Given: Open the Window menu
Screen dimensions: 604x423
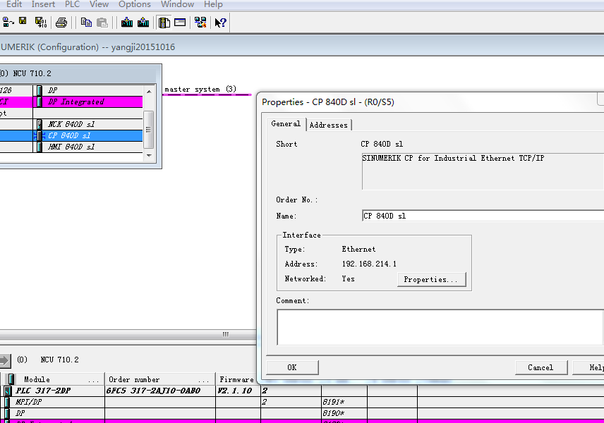Looking at the screenshot, I should click(x=177, y=4).
